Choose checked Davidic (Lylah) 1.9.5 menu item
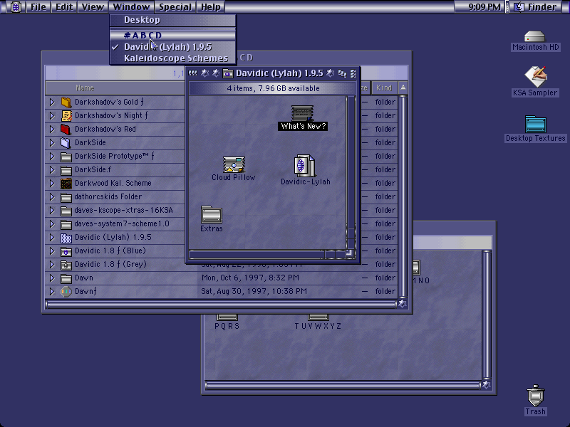 tap(173, 47)
